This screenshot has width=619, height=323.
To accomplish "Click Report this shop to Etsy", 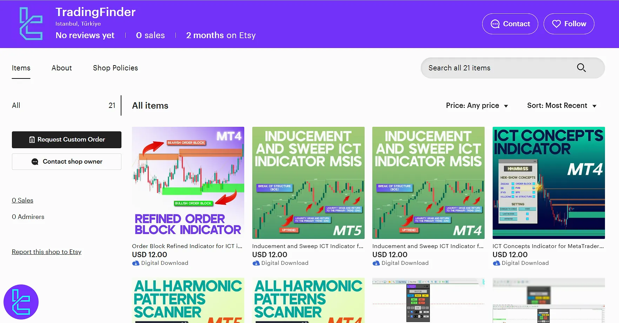I will (47, 252).
